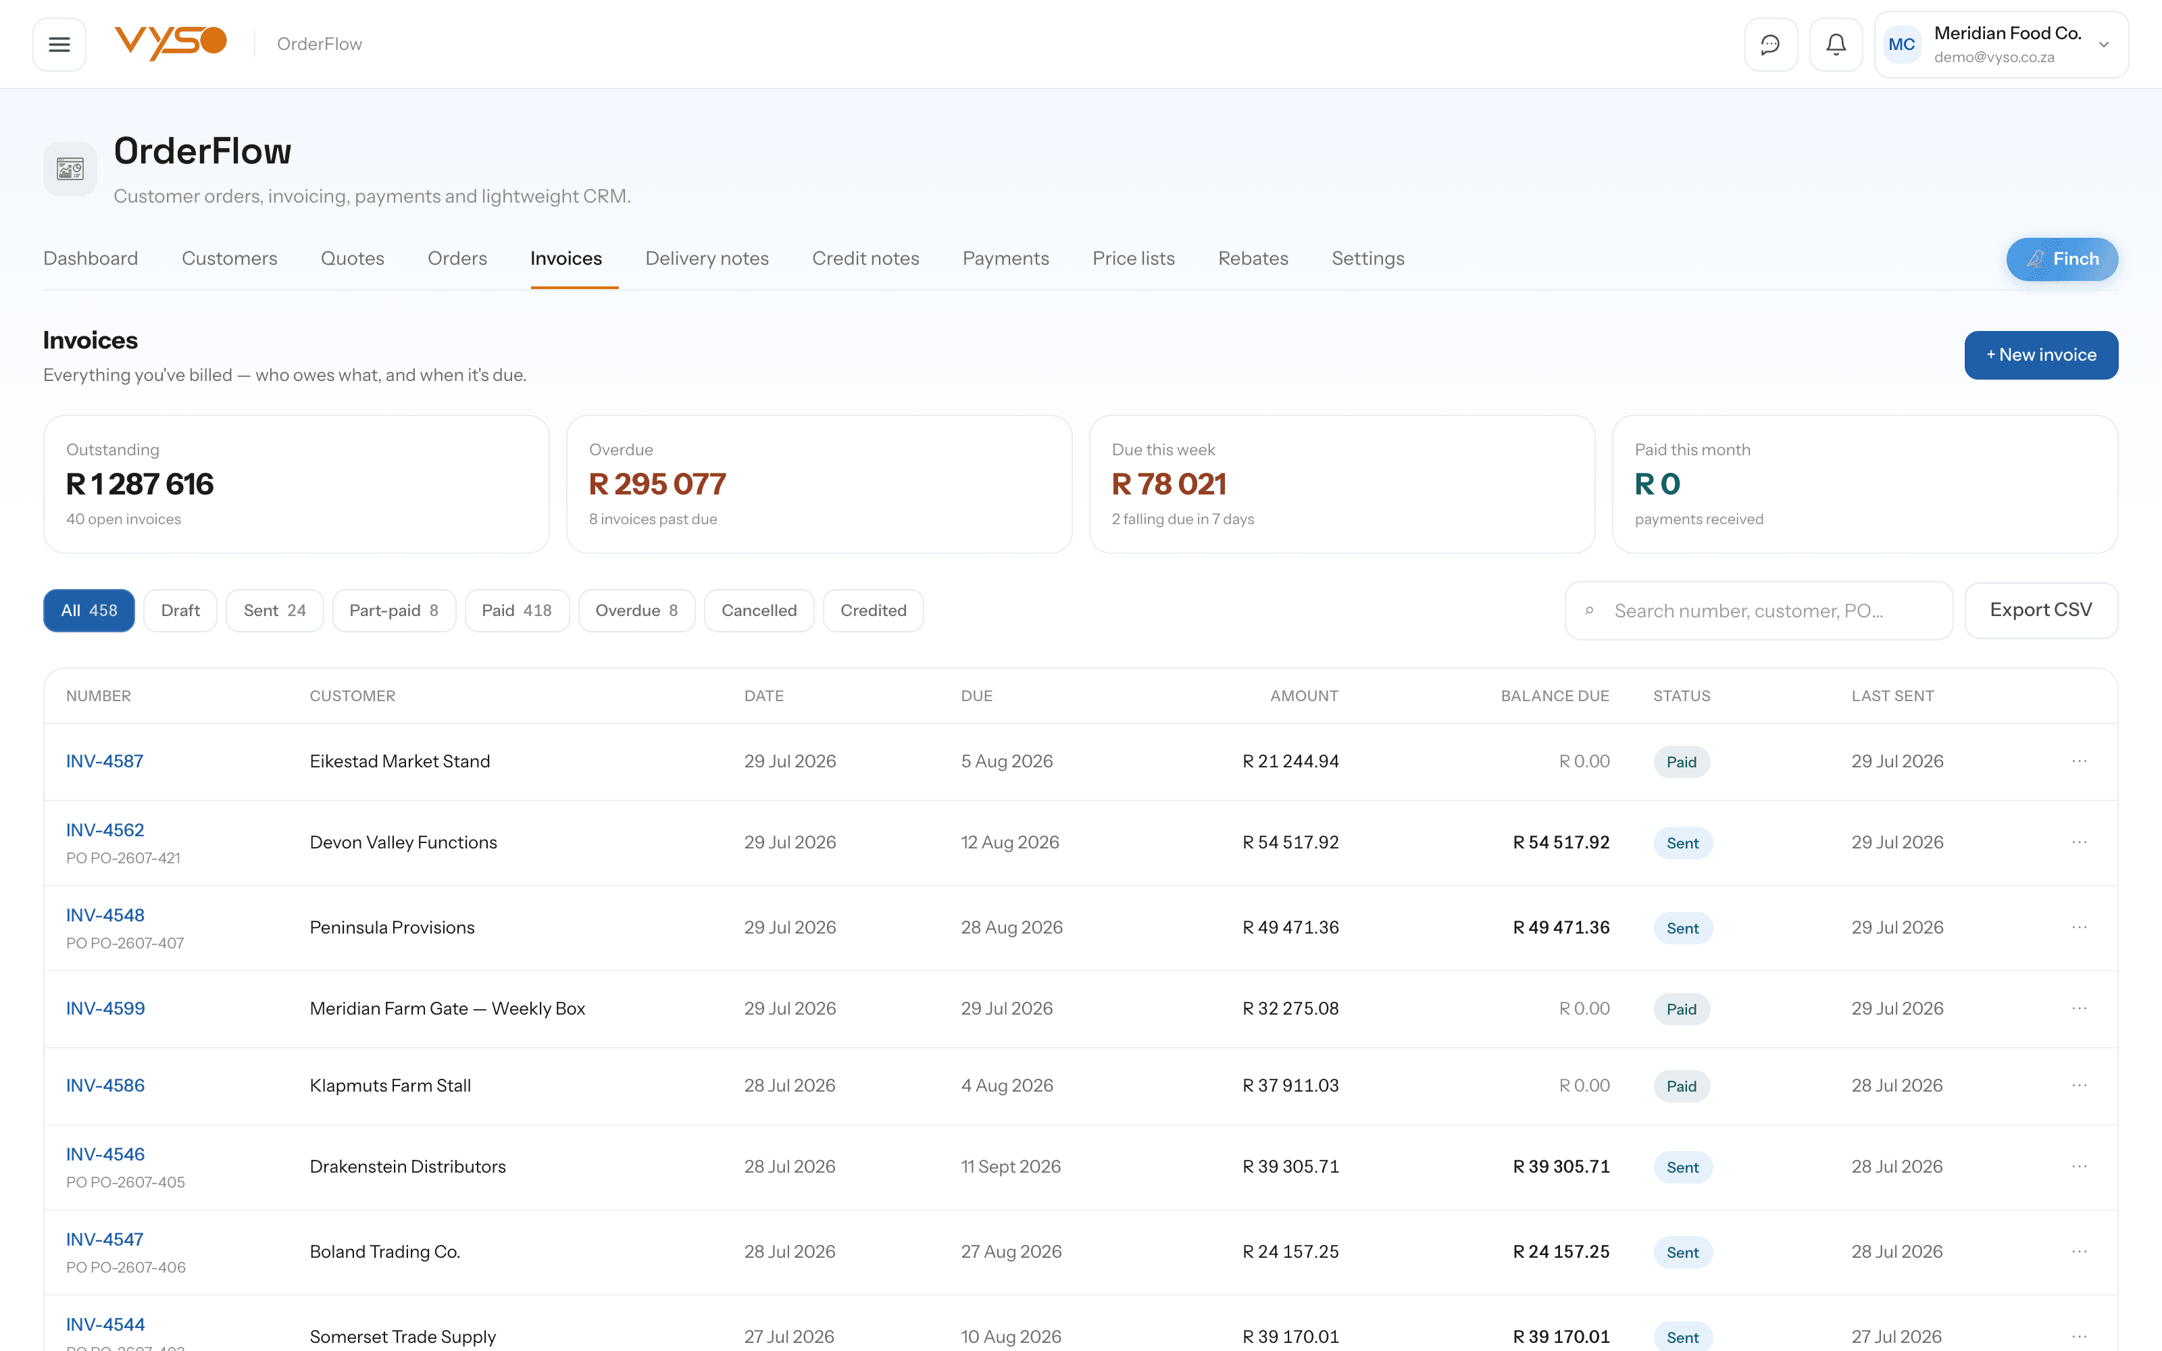Screen dimensions: 2162x1351
Task: Click the BALANCE DUE column header
Action: click(1555, 696)
